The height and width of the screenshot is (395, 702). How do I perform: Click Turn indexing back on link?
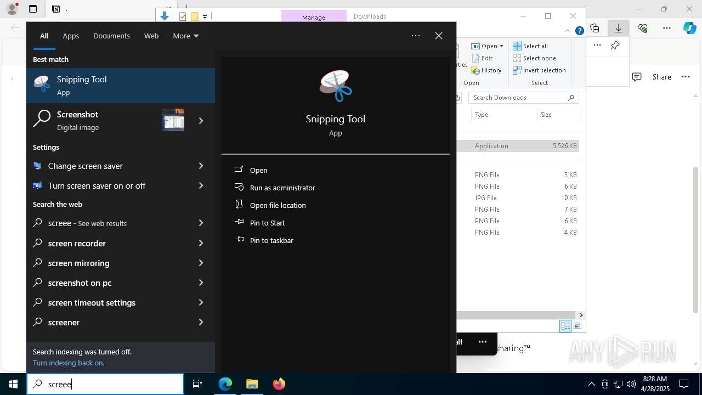pos(69,363)
